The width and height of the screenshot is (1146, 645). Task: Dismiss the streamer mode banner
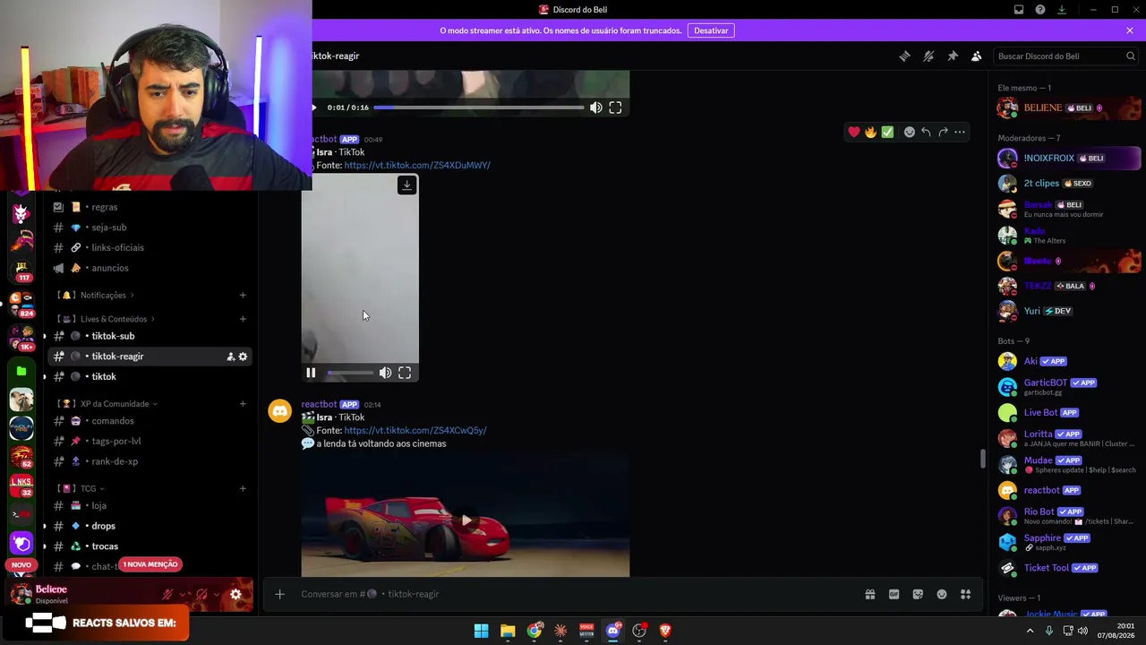pos(1130,30)
